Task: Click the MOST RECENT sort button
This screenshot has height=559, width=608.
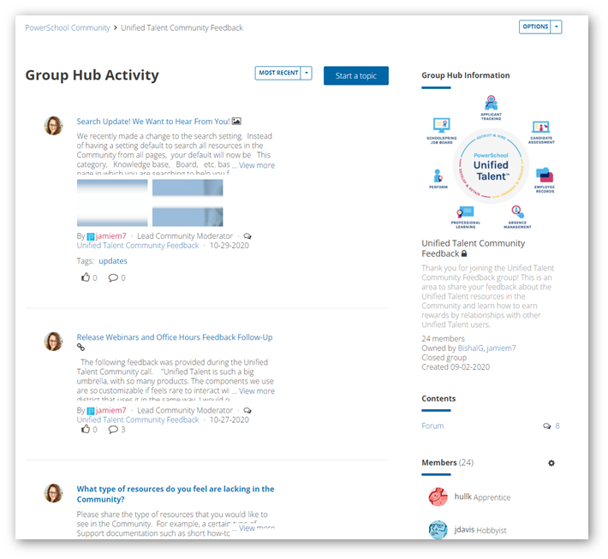Action: tap(278, 73)
